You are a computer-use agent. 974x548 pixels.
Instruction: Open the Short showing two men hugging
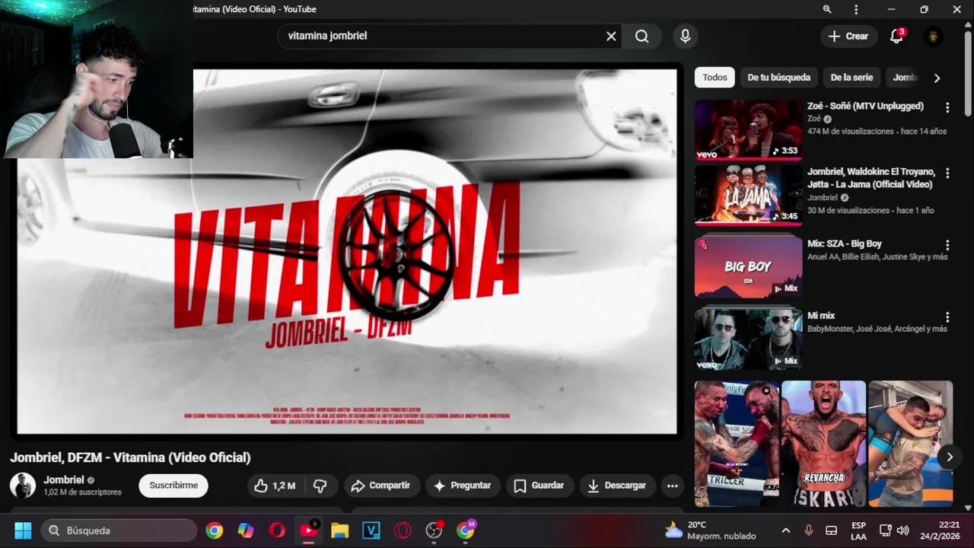(910, 444)
